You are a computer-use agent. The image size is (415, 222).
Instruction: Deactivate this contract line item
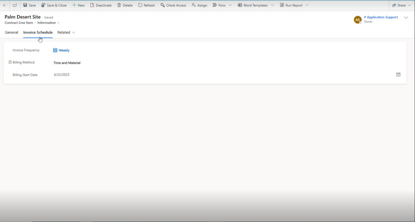(x=101, y=5)
